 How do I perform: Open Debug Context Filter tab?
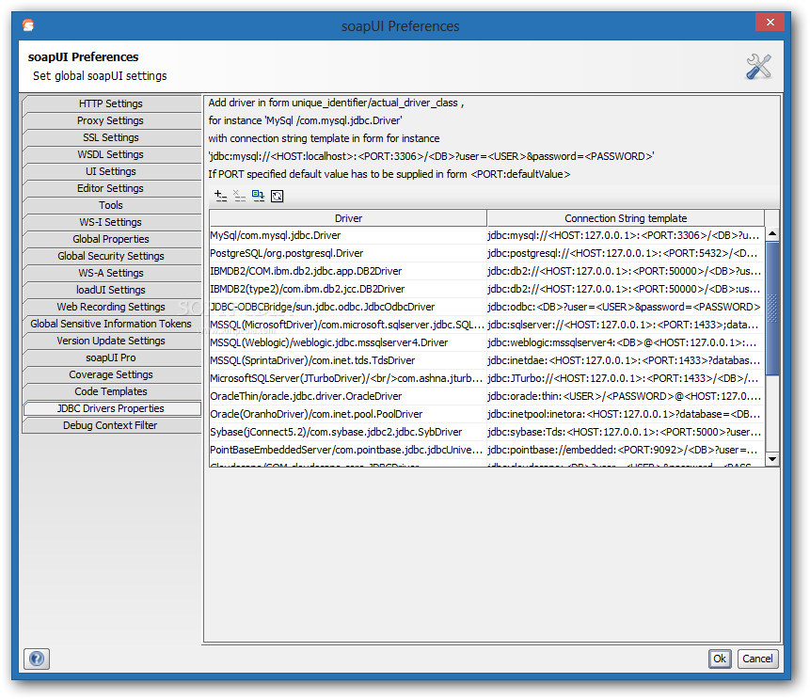tap(111, 425)
